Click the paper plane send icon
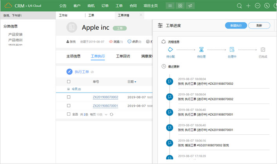The image size is (277, 164). pyautogui.click(x=190, y=6)
